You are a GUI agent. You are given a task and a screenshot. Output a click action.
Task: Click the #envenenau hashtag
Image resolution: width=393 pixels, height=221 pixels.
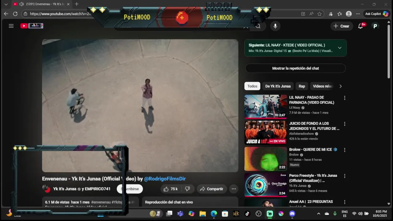tap(101, 202)
